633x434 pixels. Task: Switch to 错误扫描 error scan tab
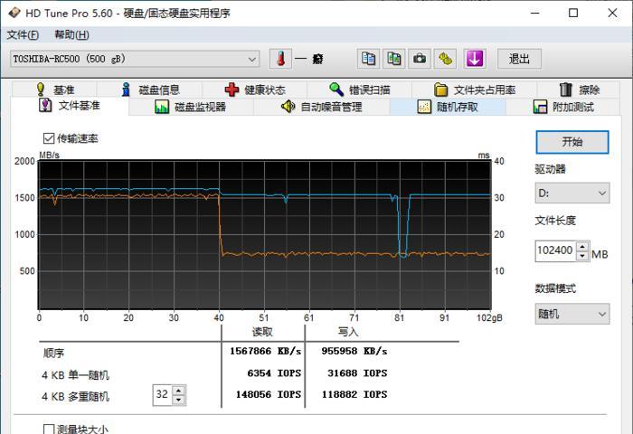[x=360, y=90]
